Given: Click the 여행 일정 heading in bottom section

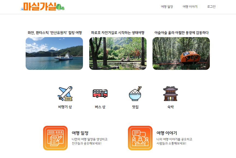Looking at the screenshot, I should tap(80, 133).
